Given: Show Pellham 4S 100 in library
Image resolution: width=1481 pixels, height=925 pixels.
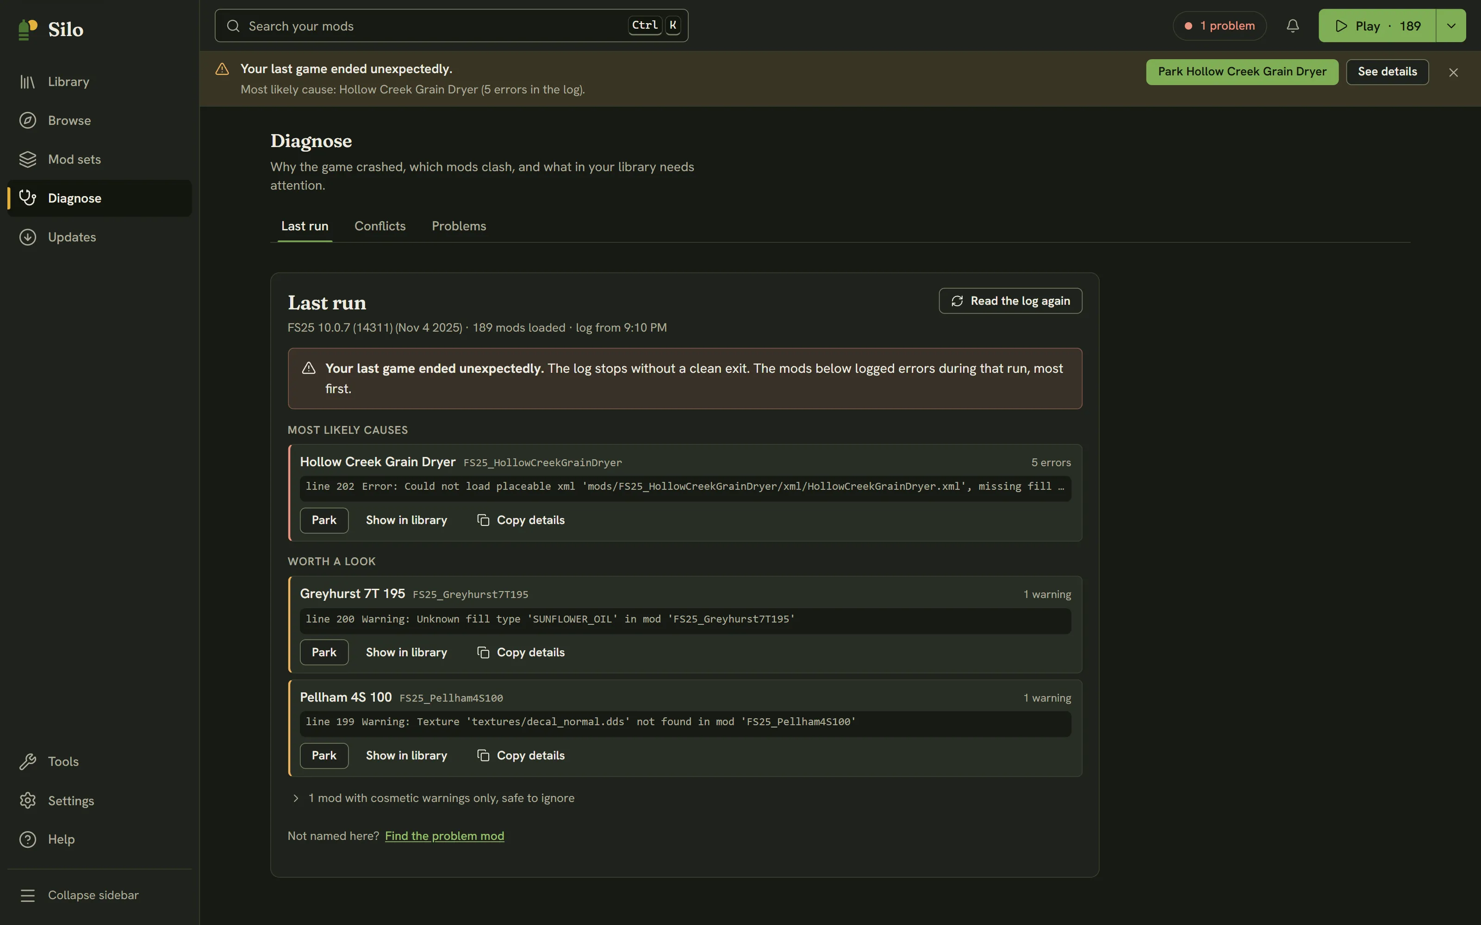Looking at the screenshot, I should [406, 756].
